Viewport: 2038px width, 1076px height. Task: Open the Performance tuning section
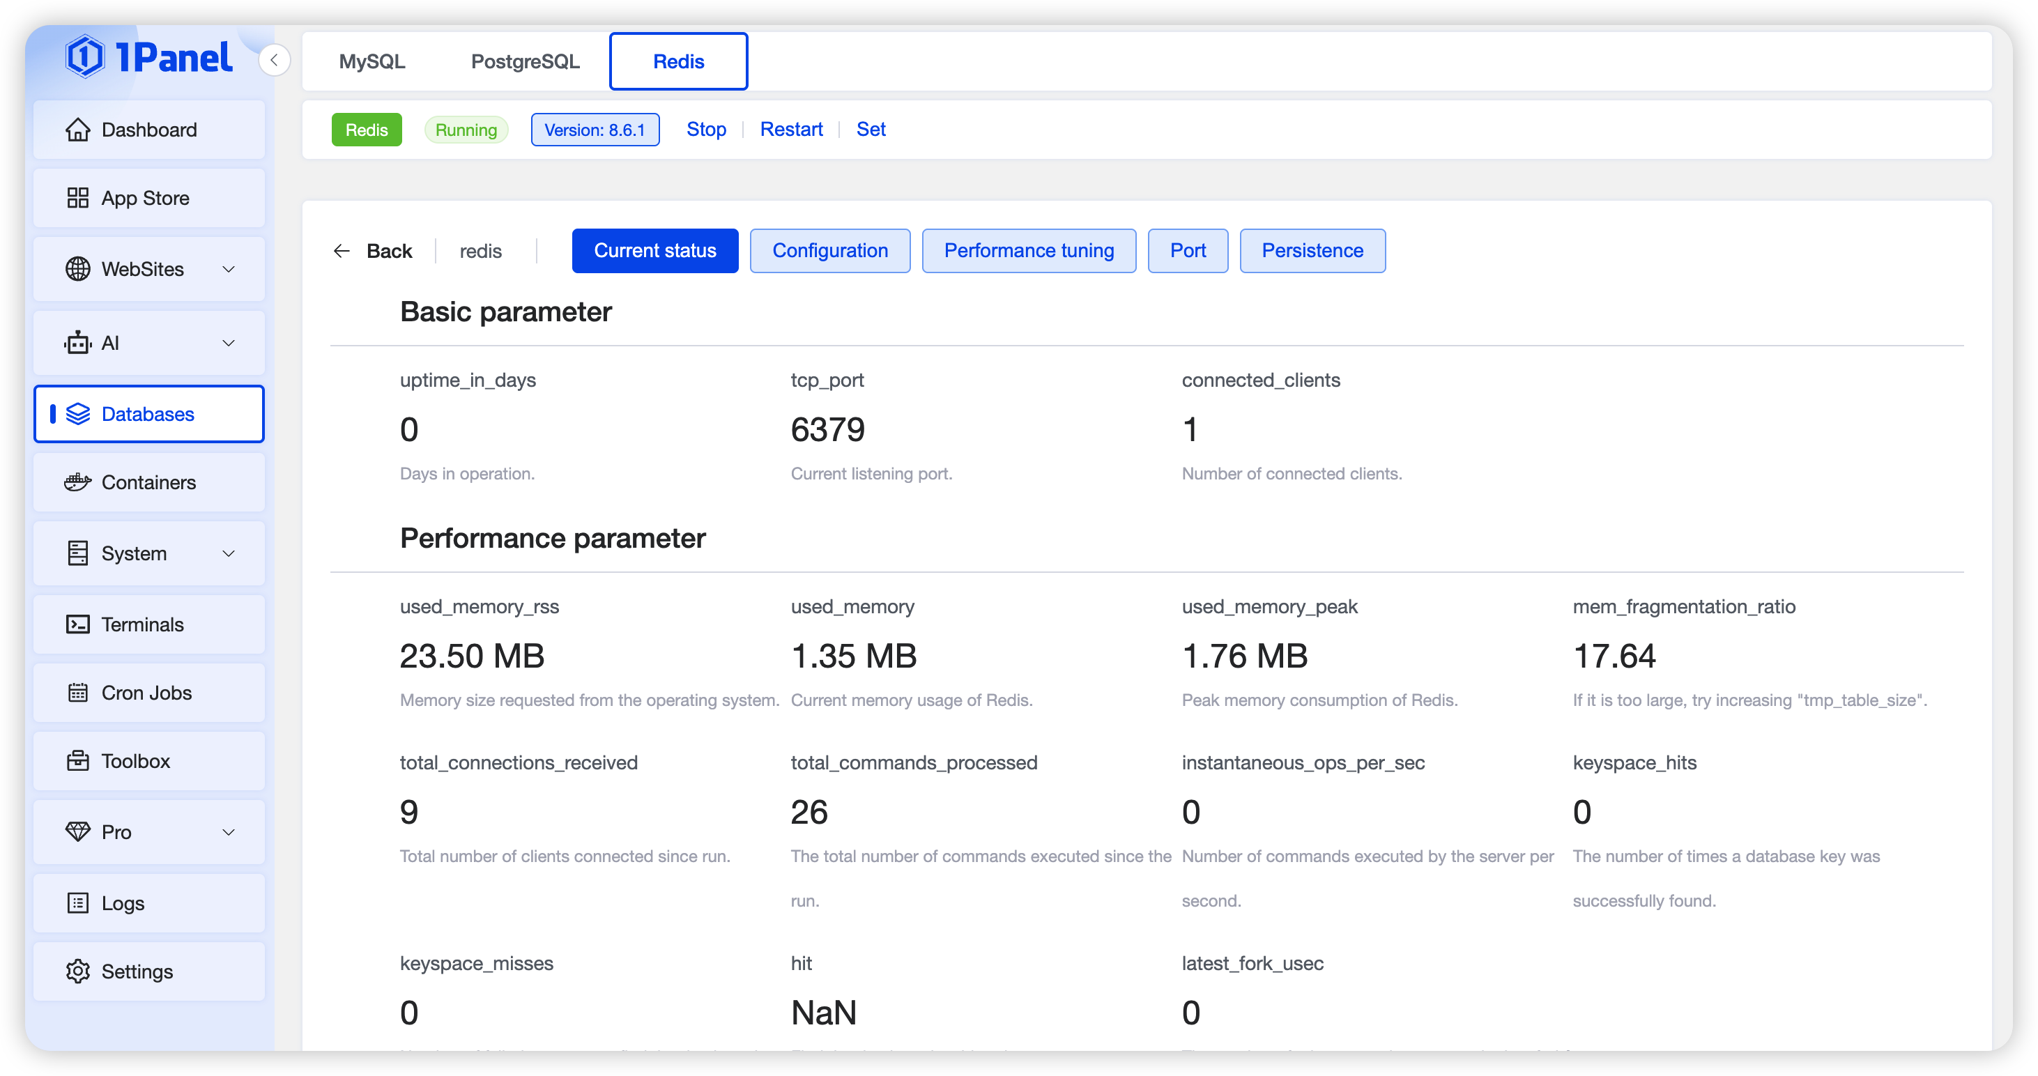tap(1029, 251)
